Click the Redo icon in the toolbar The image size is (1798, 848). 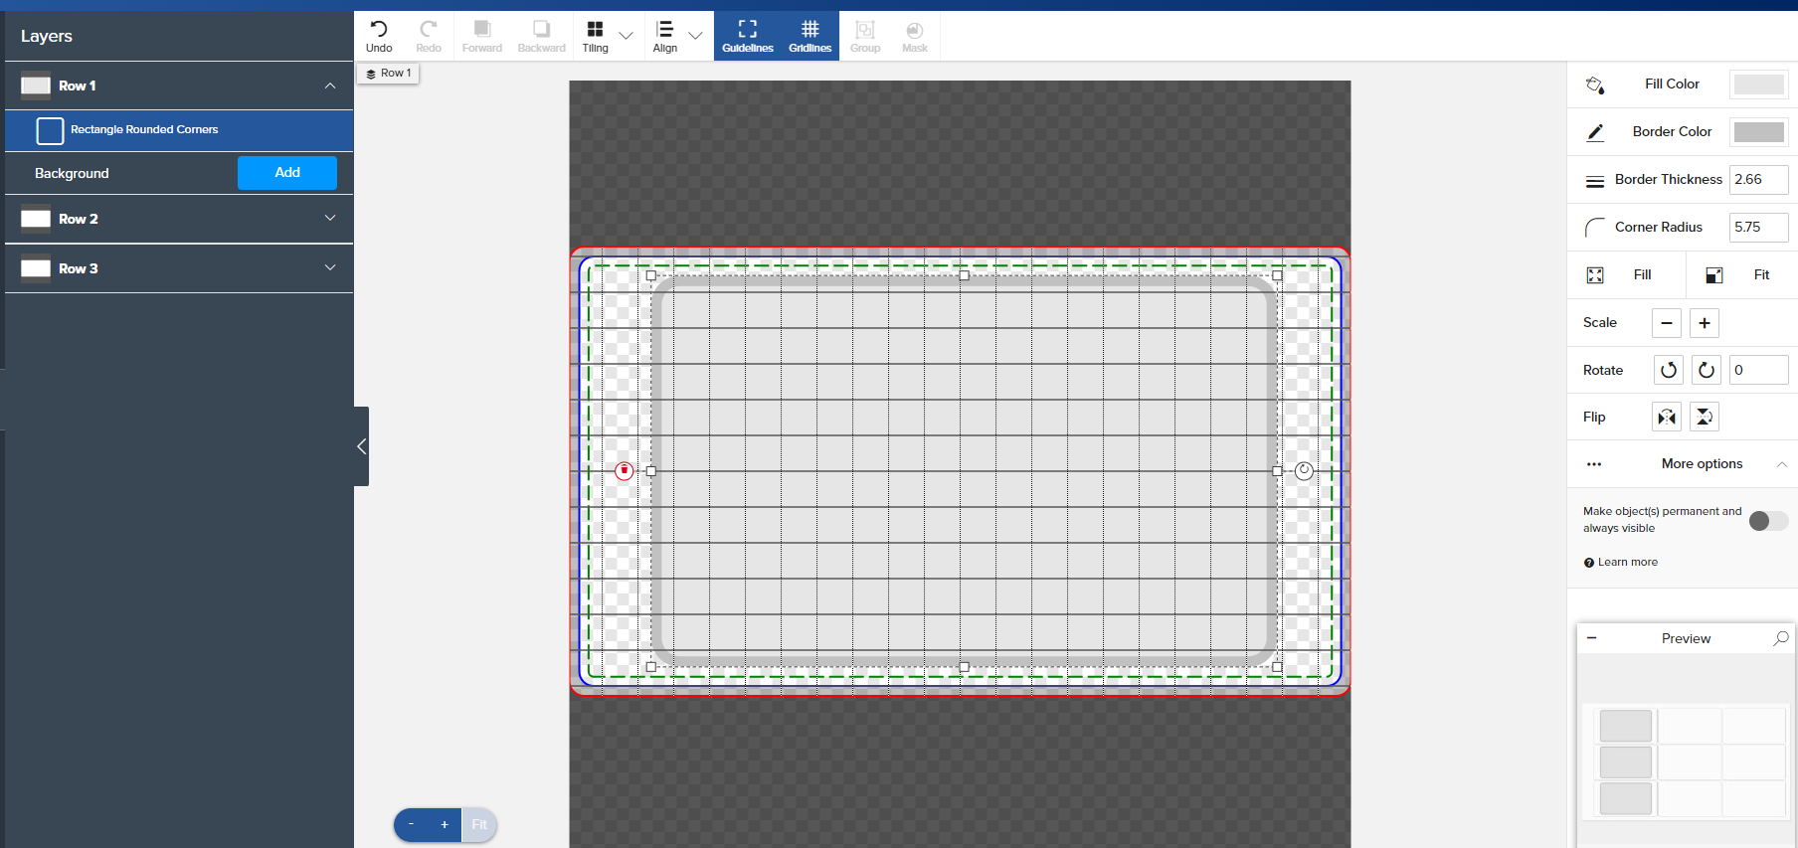coord(429,29)
